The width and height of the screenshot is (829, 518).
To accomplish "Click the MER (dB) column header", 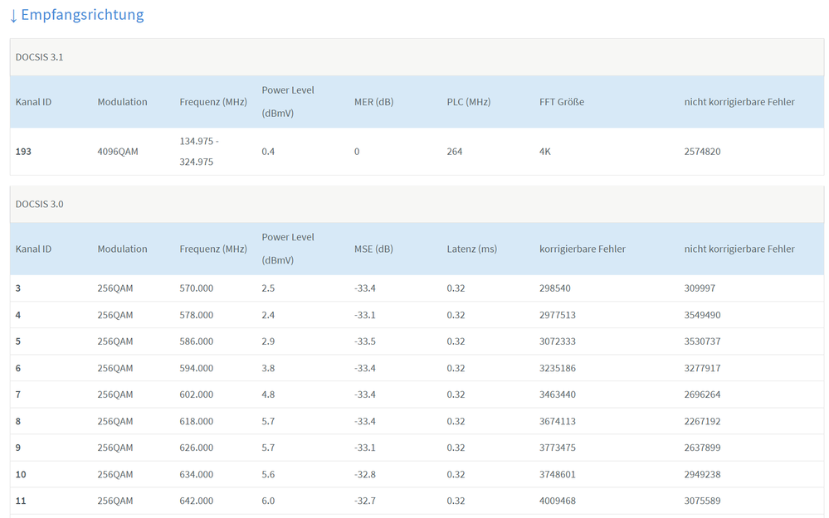I will click(x=373, y=102).
